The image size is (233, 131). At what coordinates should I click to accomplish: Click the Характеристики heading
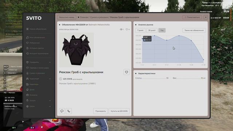click(x=147, y=74)
